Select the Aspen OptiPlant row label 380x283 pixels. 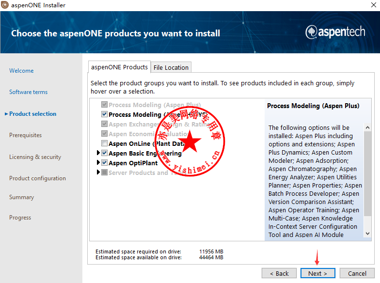click(133, 163)
